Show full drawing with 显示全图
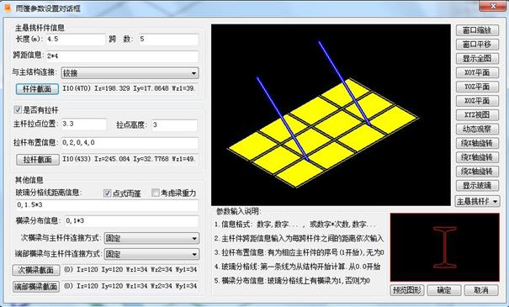509x307 pixels. click(x=477, y=58)
